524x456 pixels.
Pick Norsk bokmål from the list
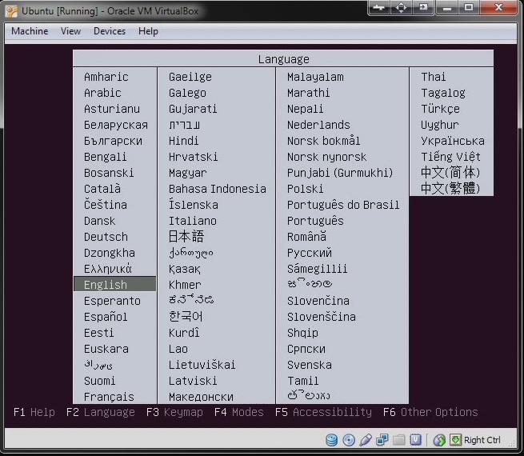(323, 141)
